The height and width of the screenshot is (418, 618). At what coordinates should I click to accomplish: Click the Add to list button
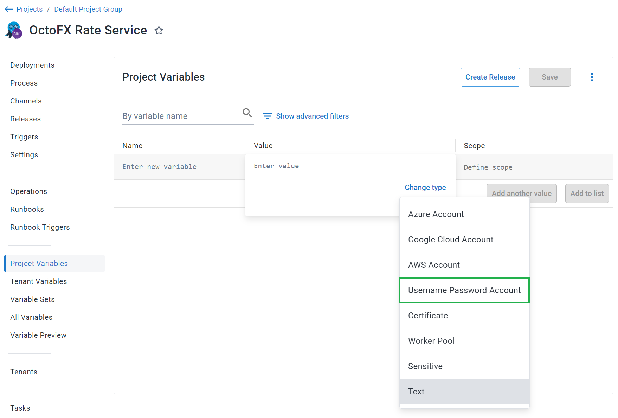click(587, 194)
